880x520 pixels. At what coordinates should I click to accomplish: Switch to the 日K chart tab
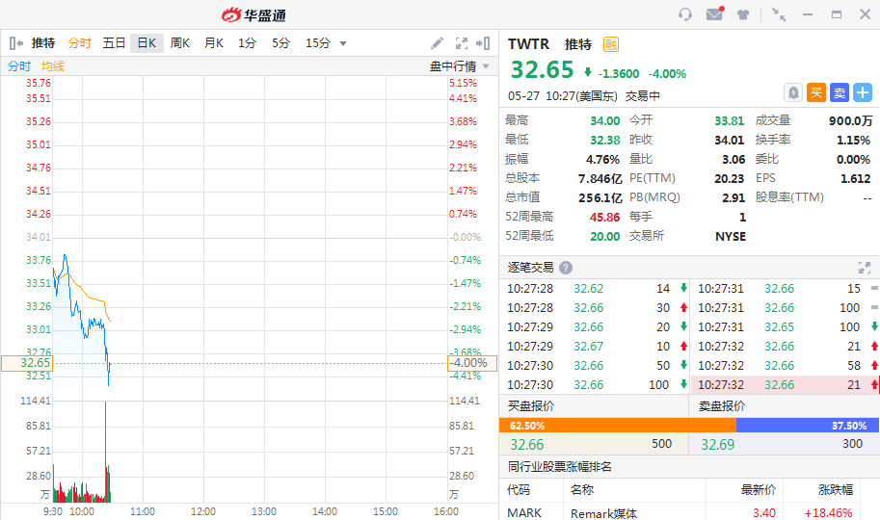pos(147,43)
